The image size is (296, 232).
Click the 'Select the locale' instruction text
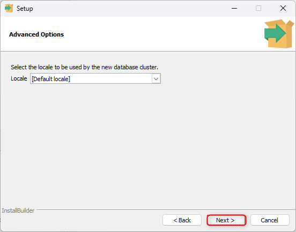point(84,67)
